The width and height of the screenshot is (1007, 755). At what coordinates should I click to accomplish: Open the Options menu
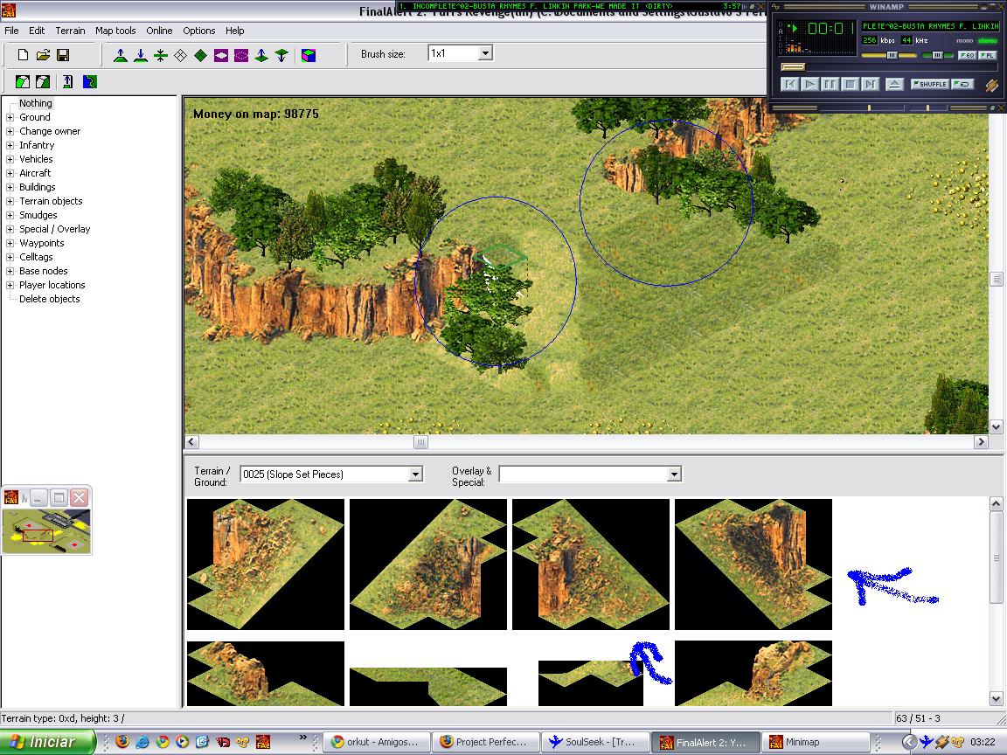pyautogui.click(x=199, y=31)
